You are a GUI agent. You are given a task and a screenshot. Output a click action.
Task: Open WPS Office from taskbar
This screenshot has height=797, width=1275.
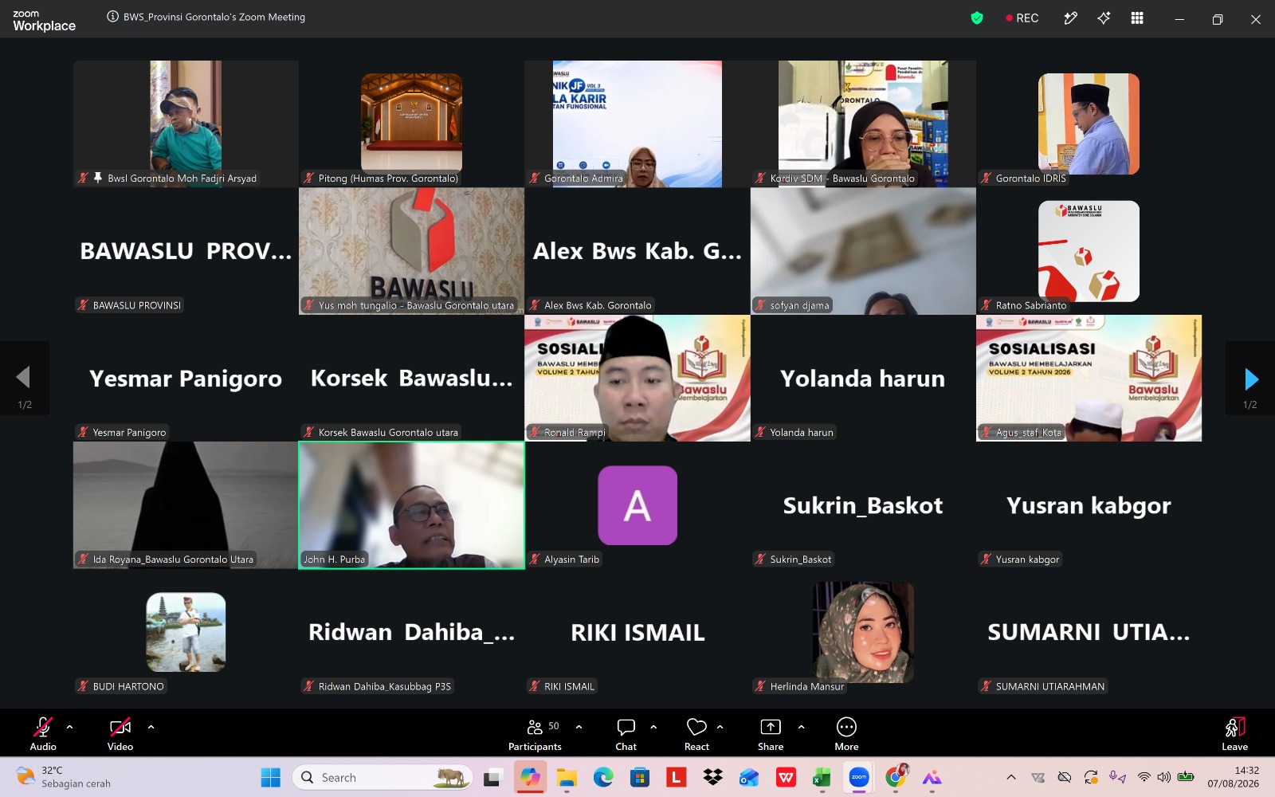click(786, 777)
